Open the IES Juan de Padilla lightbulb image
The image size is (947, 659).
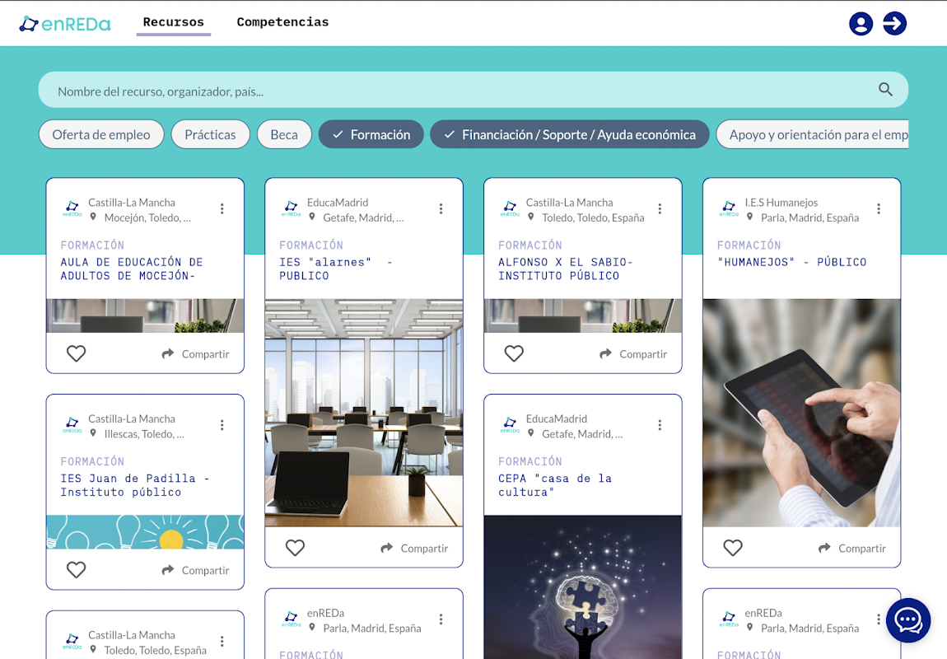tap(146, 532)
